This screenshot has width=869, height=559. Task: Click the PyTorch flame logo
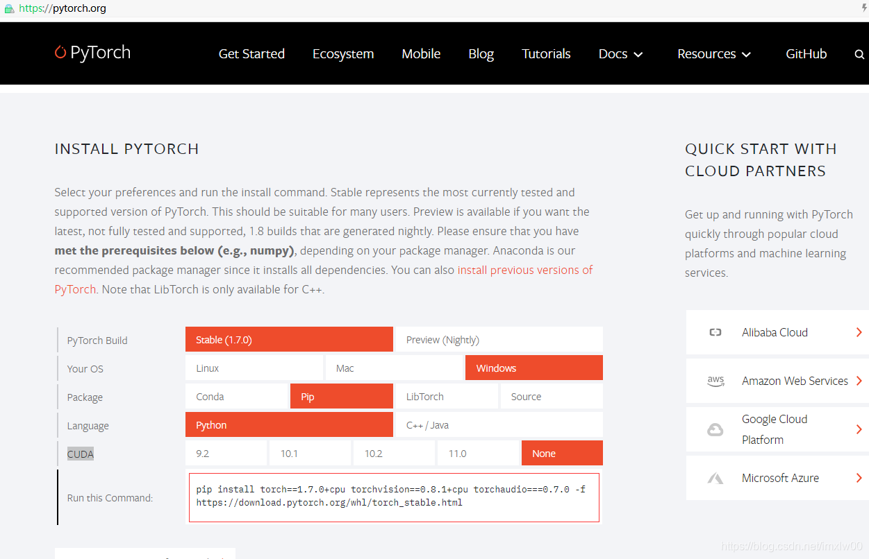(x=60, y=53)
